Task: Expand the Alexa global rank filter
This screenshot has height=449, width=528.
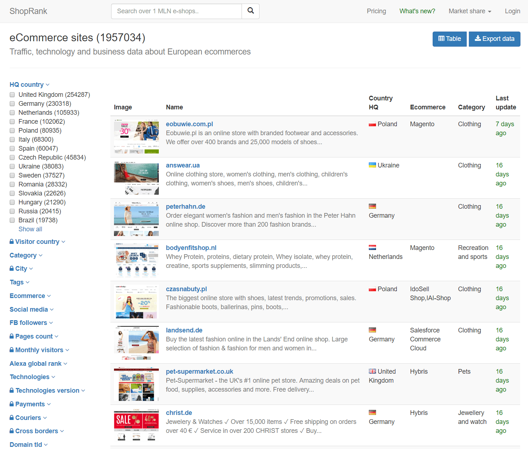Action: [x=38, y=364]
